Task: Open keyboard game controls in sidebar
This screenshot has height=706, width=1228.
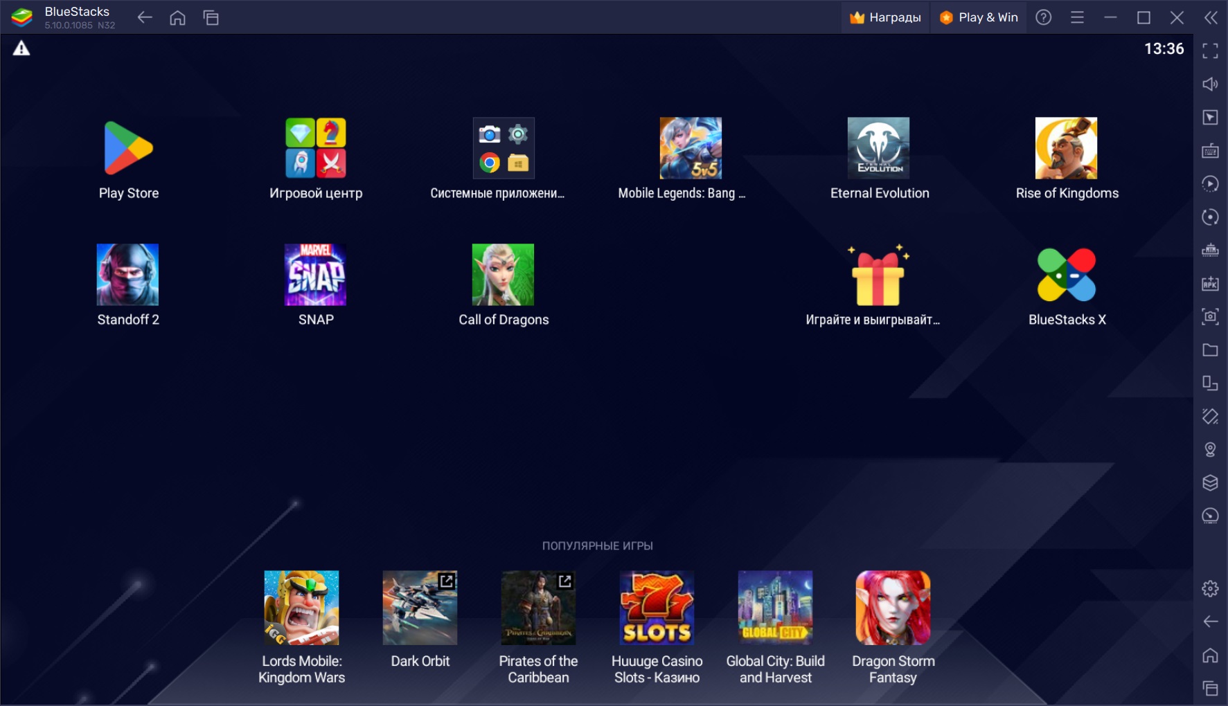Action: click(x=1210, y=150)
